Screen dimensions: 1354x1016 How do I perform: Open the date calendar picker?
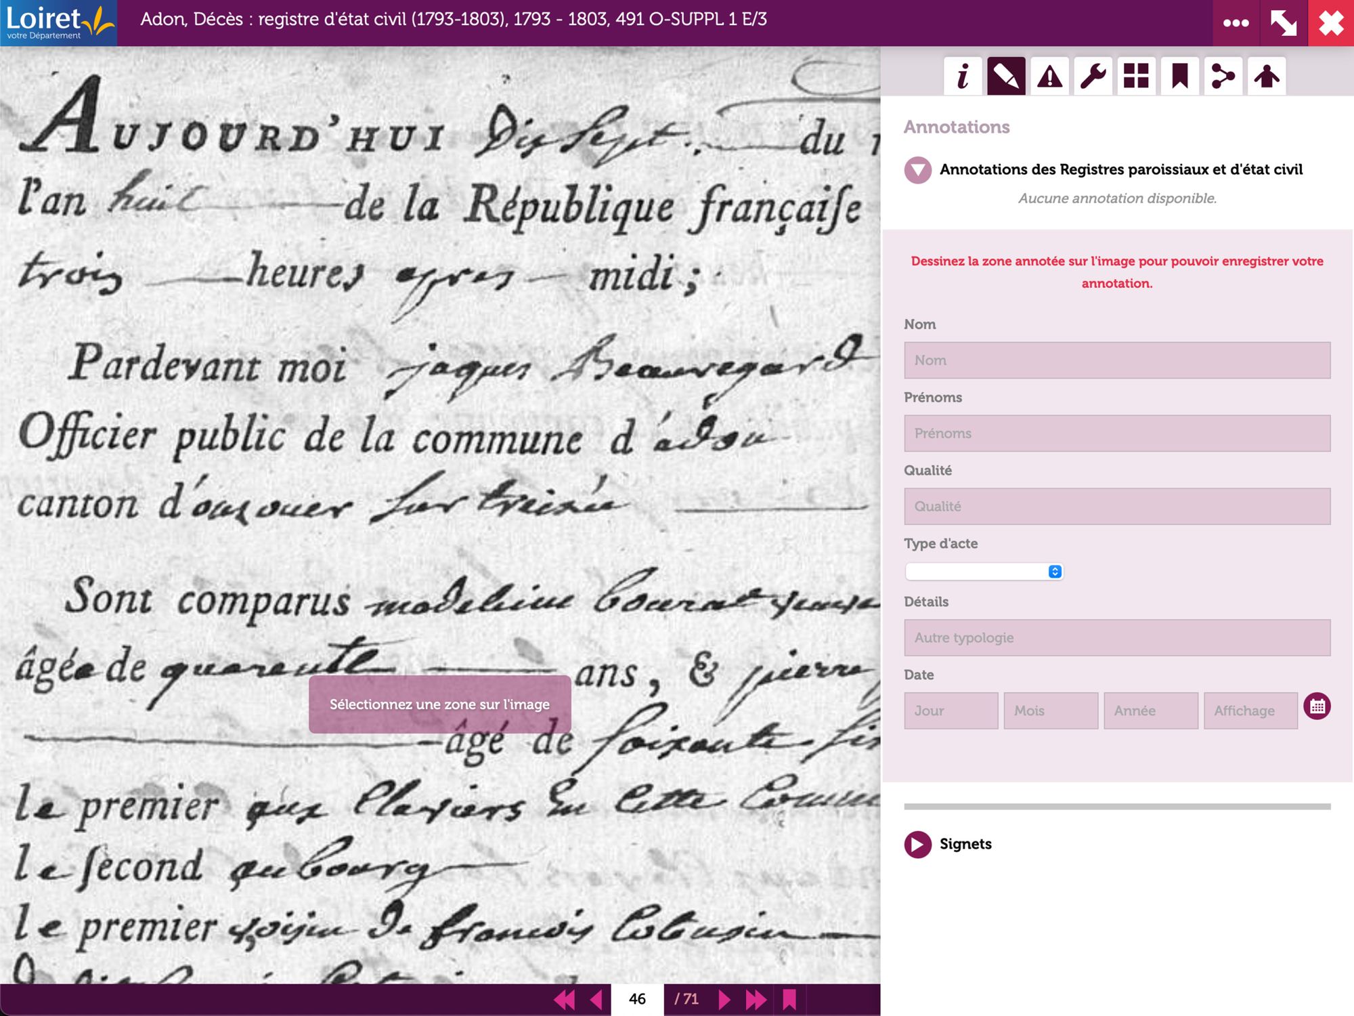[x=1317, y=706]
